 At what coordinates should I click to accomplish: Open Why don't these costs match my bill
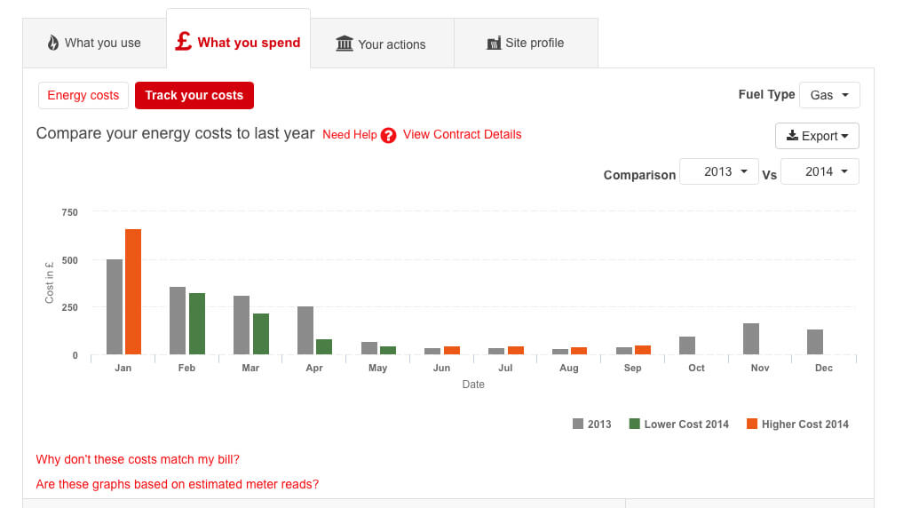138,459
